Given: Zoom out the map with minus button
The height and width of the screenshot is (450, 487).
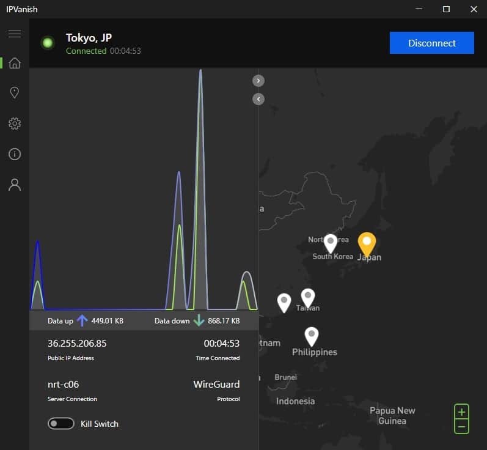Looking at the screenshot, I should [462, 426].
